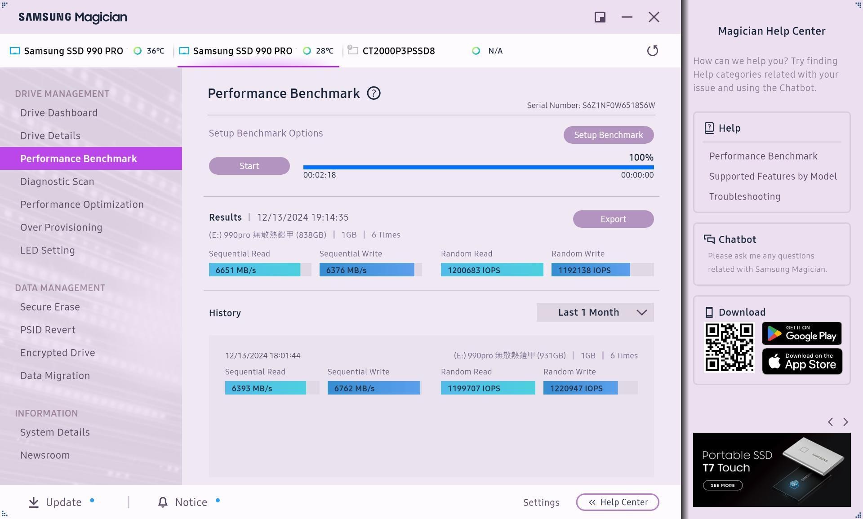
Task: Open Drive Details page
Action: 50,136
